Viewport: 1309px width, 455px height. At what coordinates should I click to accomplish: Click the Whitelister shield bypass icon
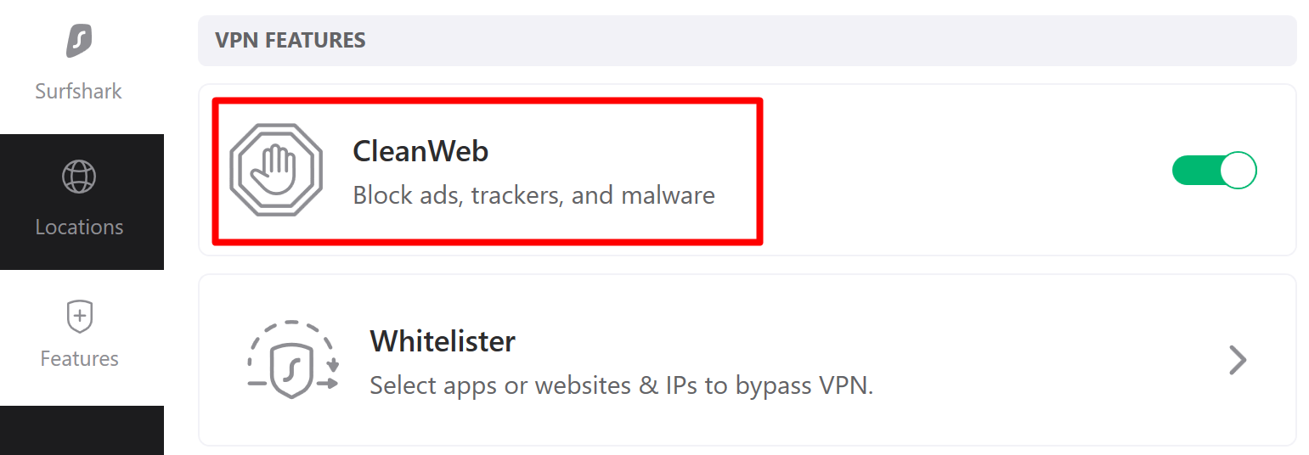point(292,359)
